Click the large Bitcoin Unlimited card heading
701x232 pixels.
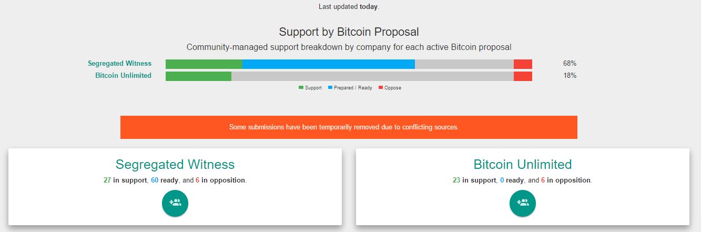[523, 164]
